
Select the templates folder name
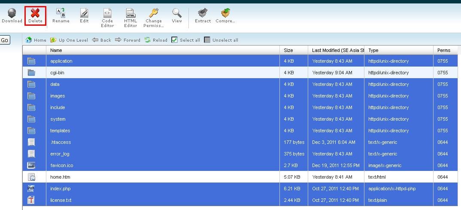(x=60, y=131)
